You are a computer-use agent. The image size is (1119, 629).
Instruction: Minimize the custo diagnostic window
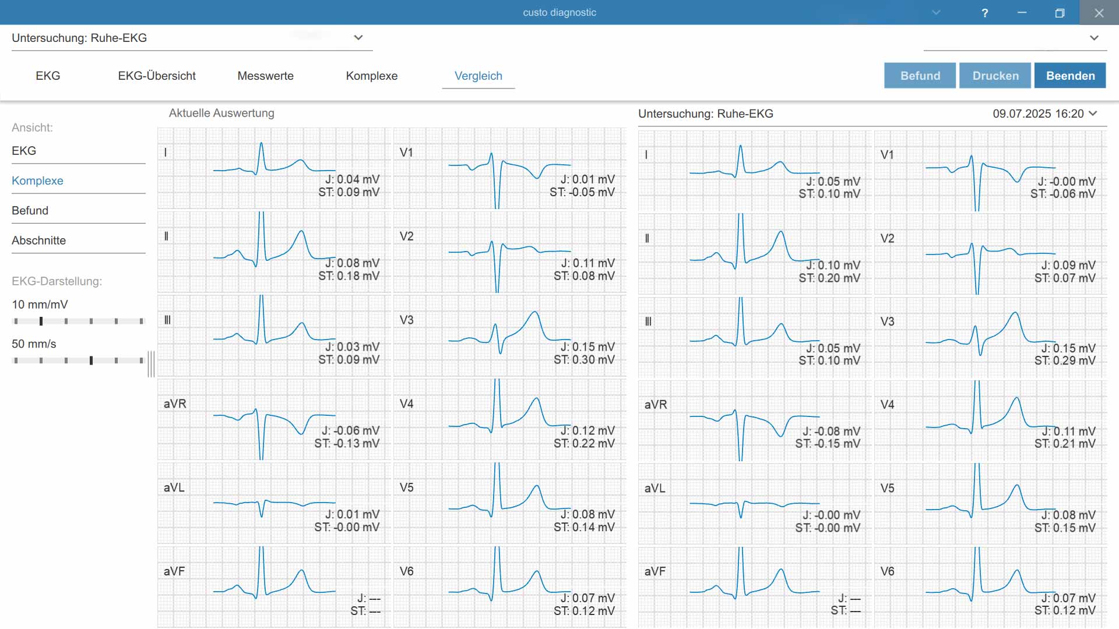click(1022, 13)
